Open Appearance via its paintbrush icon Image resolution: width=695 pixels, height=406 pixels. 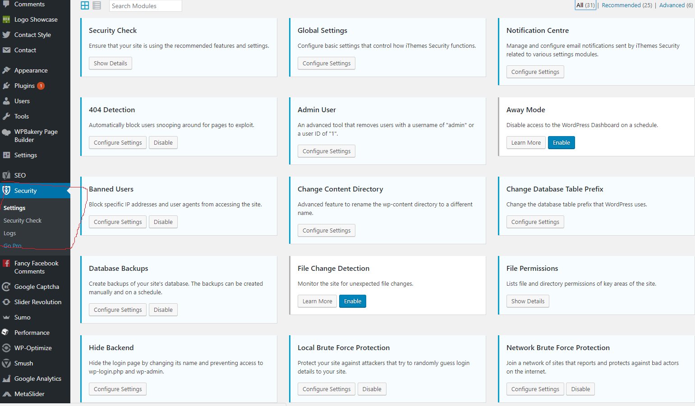point(6,70)
